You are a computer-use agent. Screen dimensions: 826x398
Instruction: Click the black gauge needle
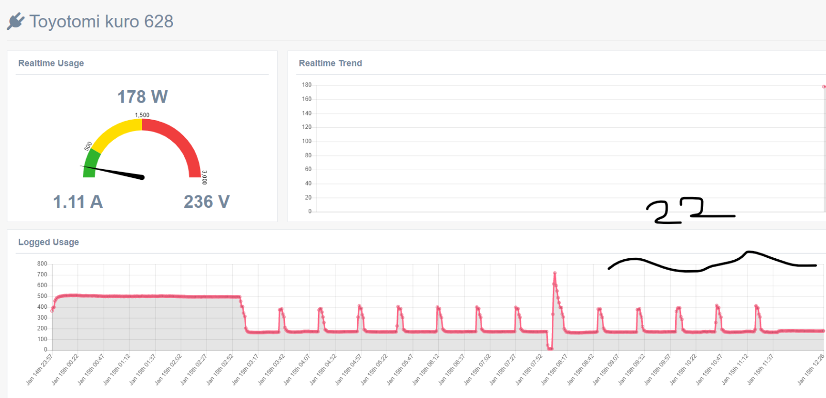pyautogui.click(x=114, y=172)
